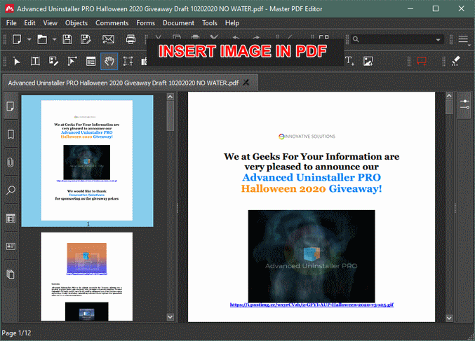Image resolution: width=475 pixels, height=341 pixels.
Task: Click the Insert Text tool
Action: 349,61
